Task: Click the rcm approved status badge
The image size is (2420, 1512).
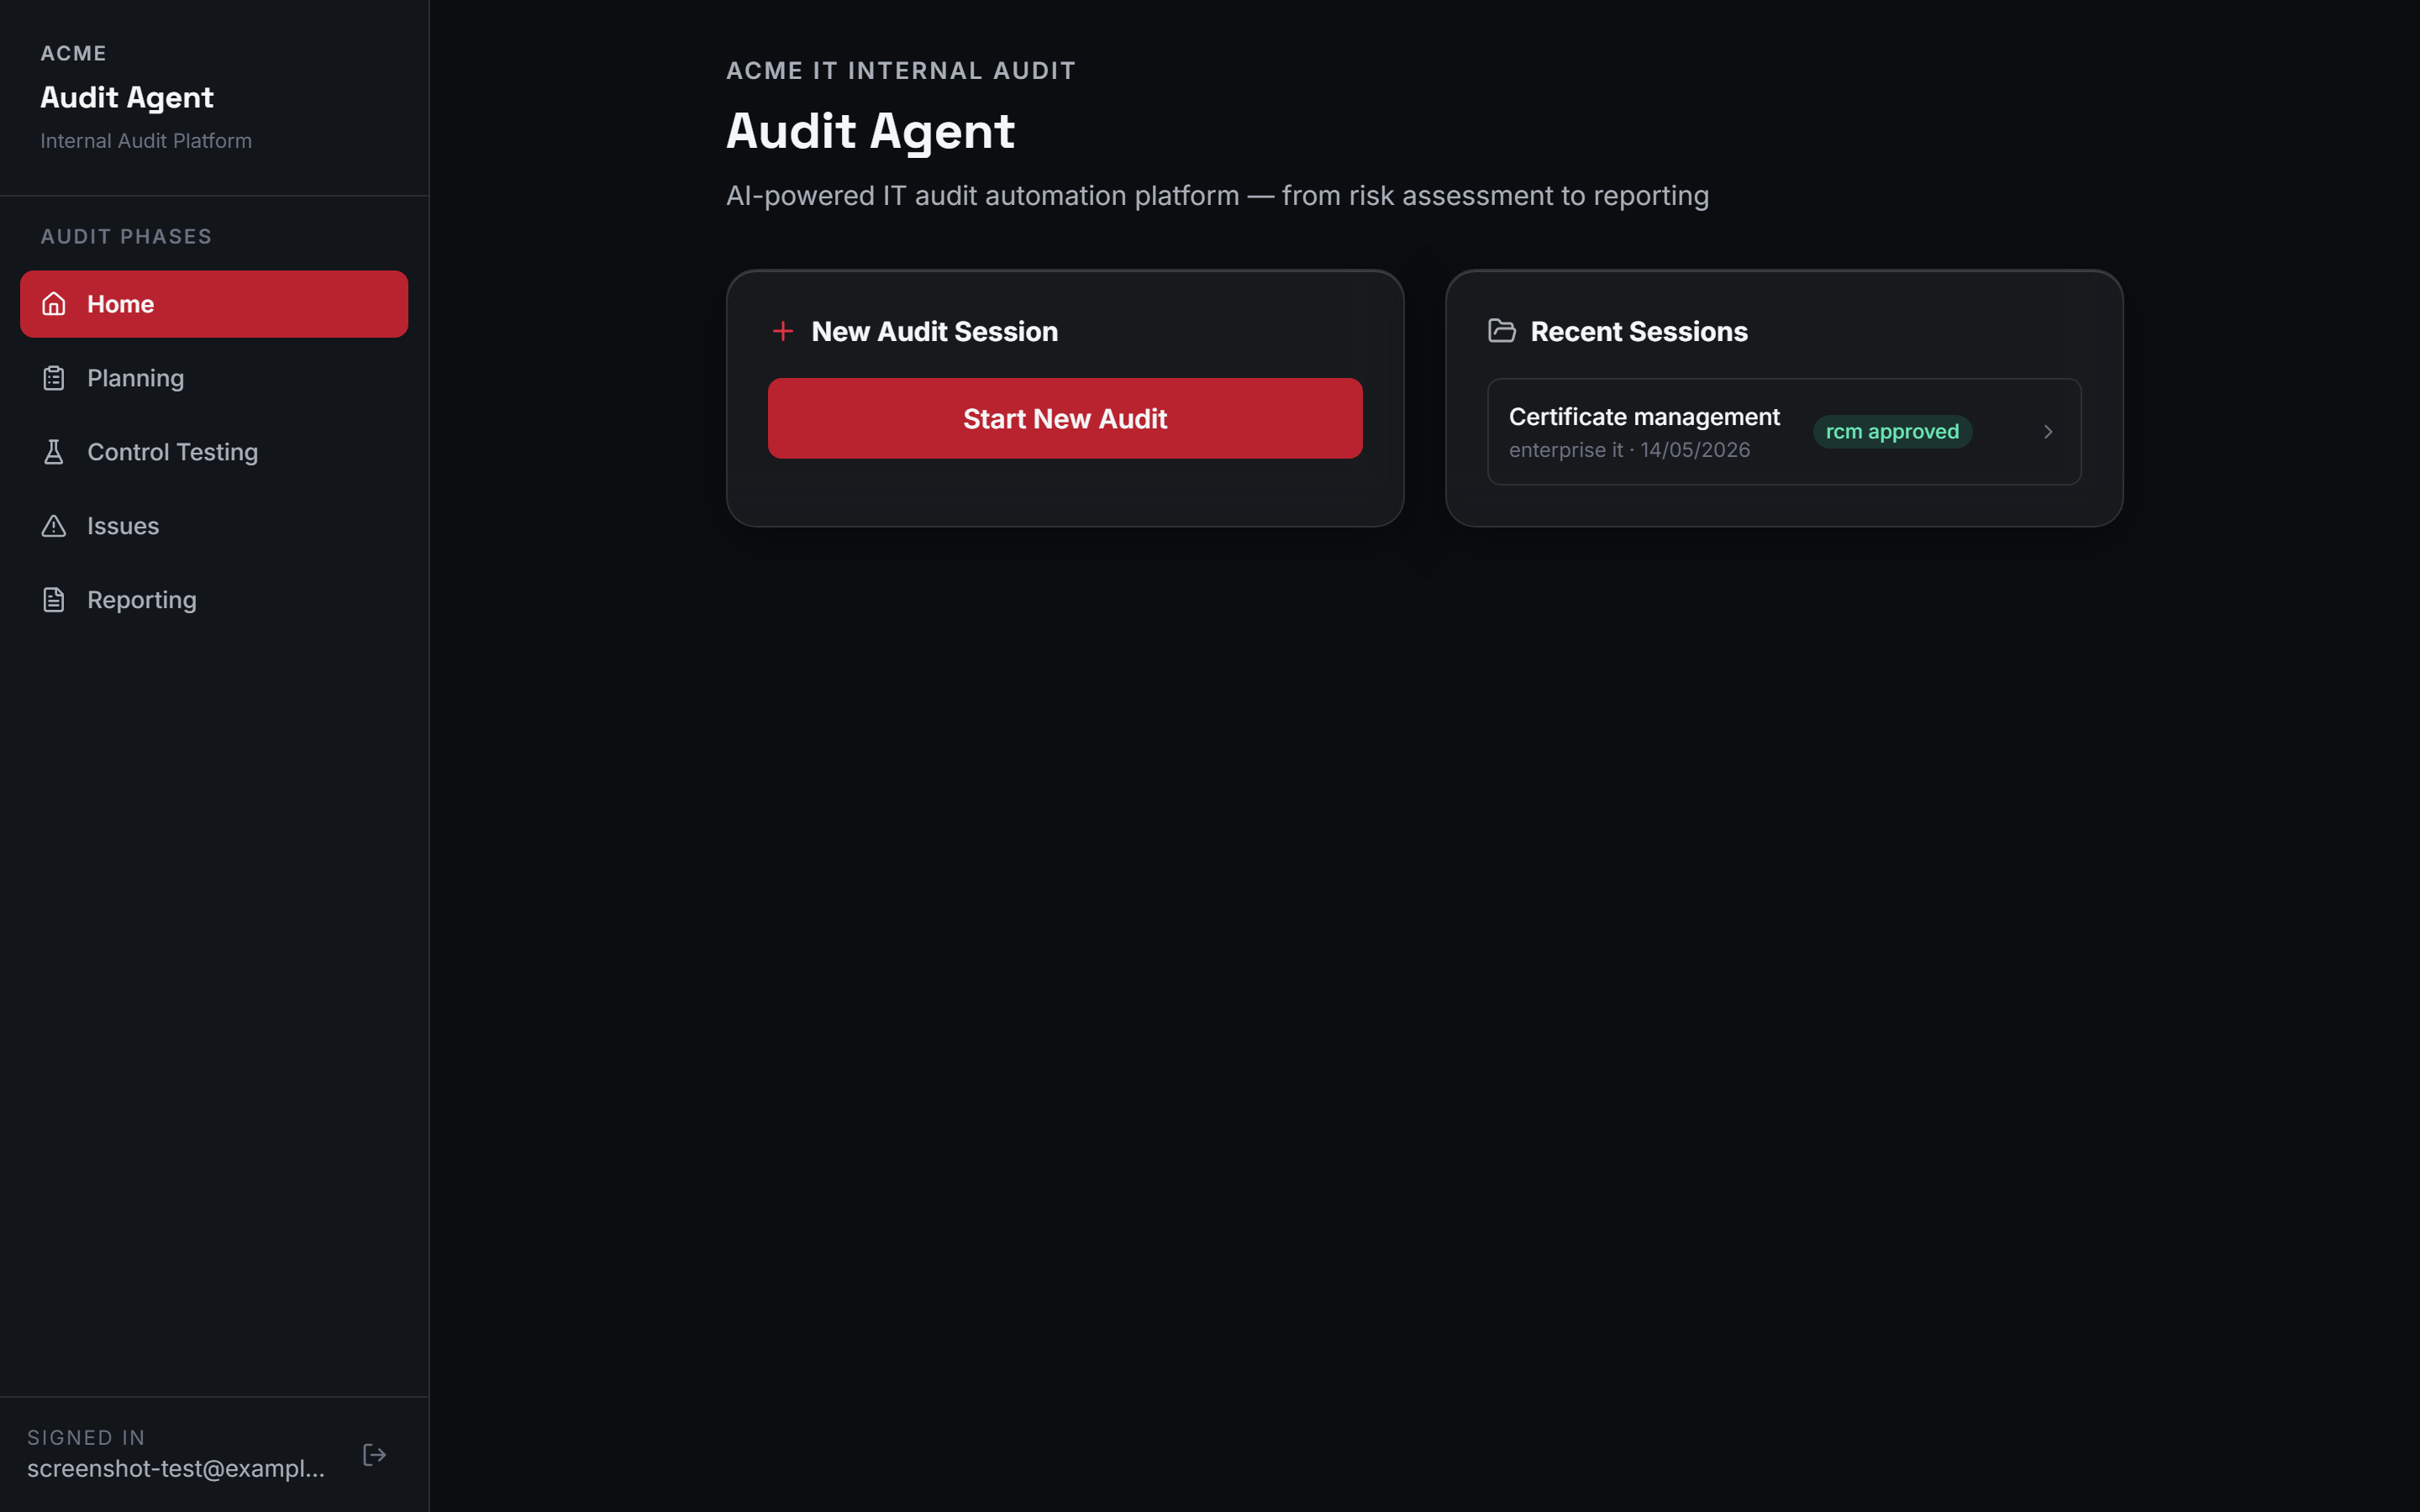Action: 1892,432
